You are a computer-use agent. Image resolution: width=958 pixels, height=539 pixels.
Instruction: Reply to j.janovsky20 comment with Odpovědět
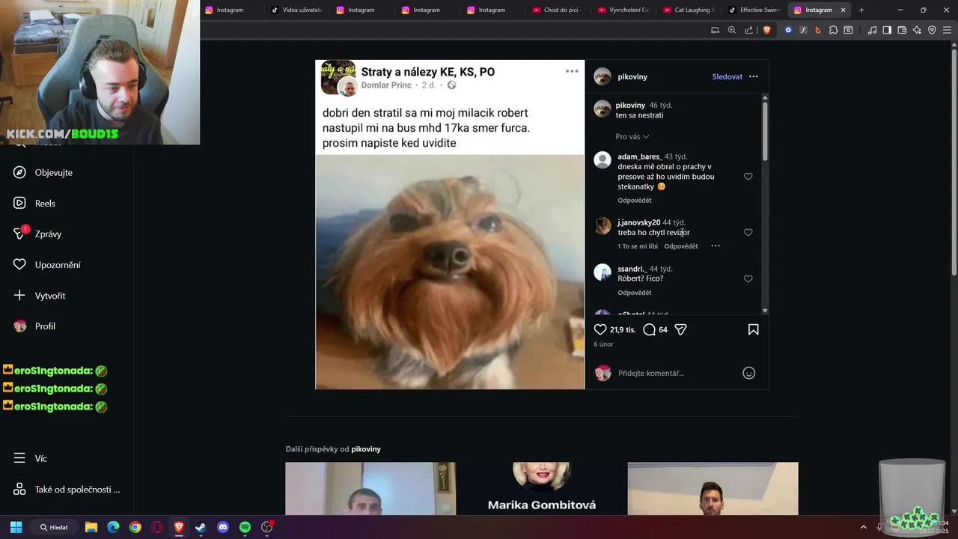pyautogui.click(x=681, y=246)
